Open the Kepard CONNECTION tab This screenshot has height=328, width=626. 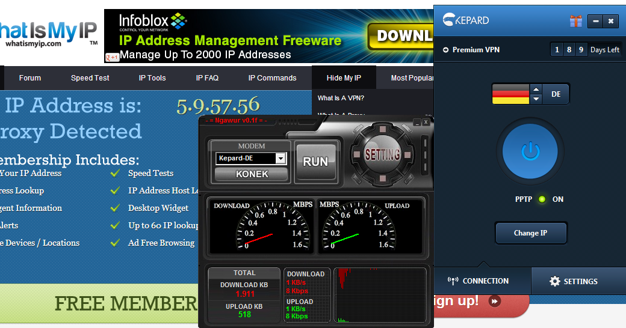pos(482,281)
